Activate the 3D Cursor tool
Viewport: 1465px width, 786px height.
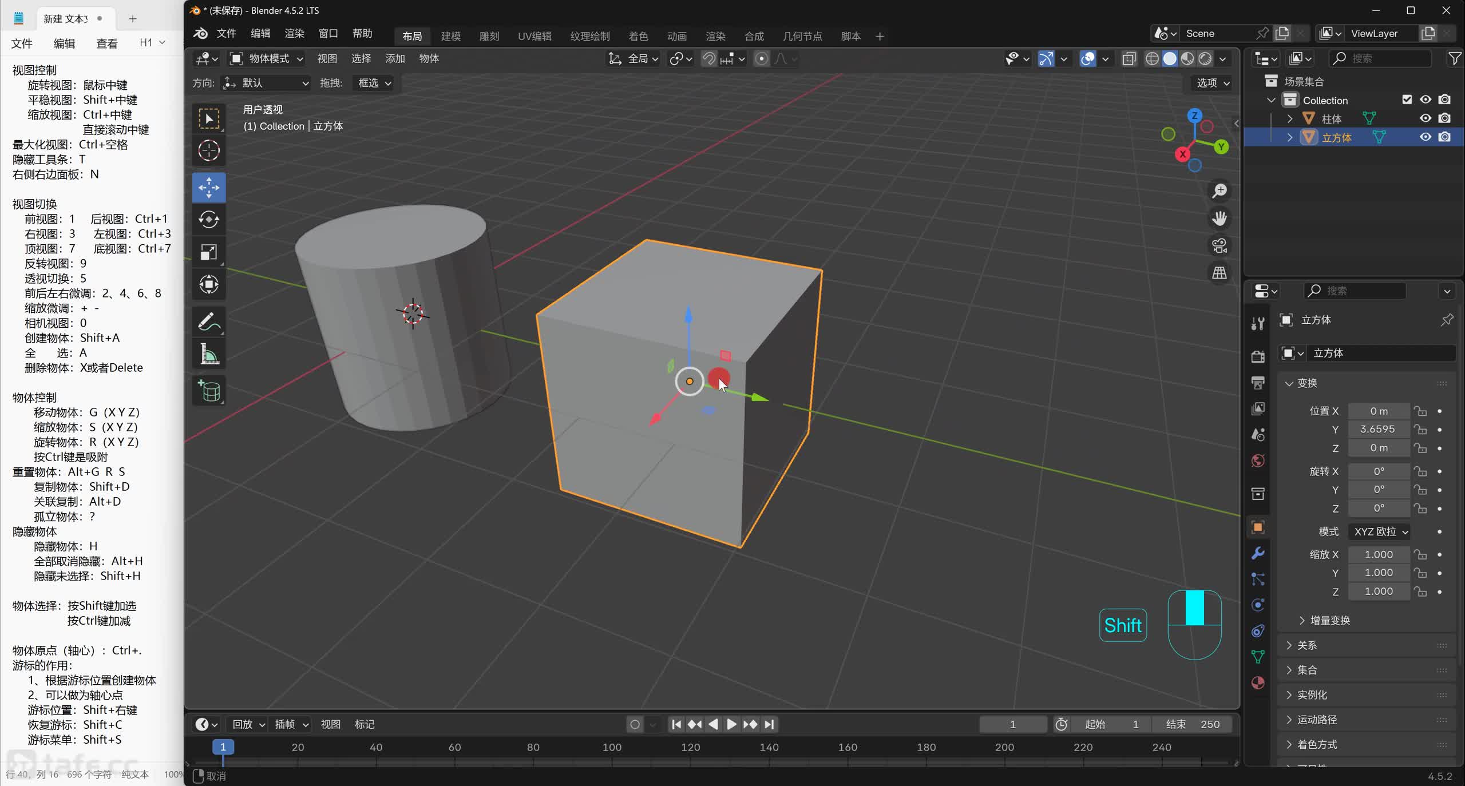pos(209,151)
